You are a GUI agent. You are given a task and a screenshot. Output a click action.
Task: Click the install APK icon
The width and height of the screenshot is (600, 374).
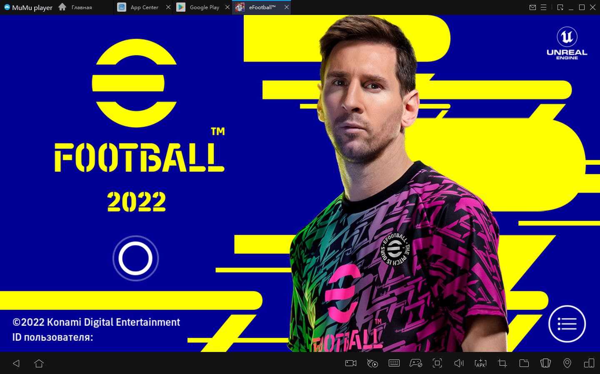[x=480, y=363]
